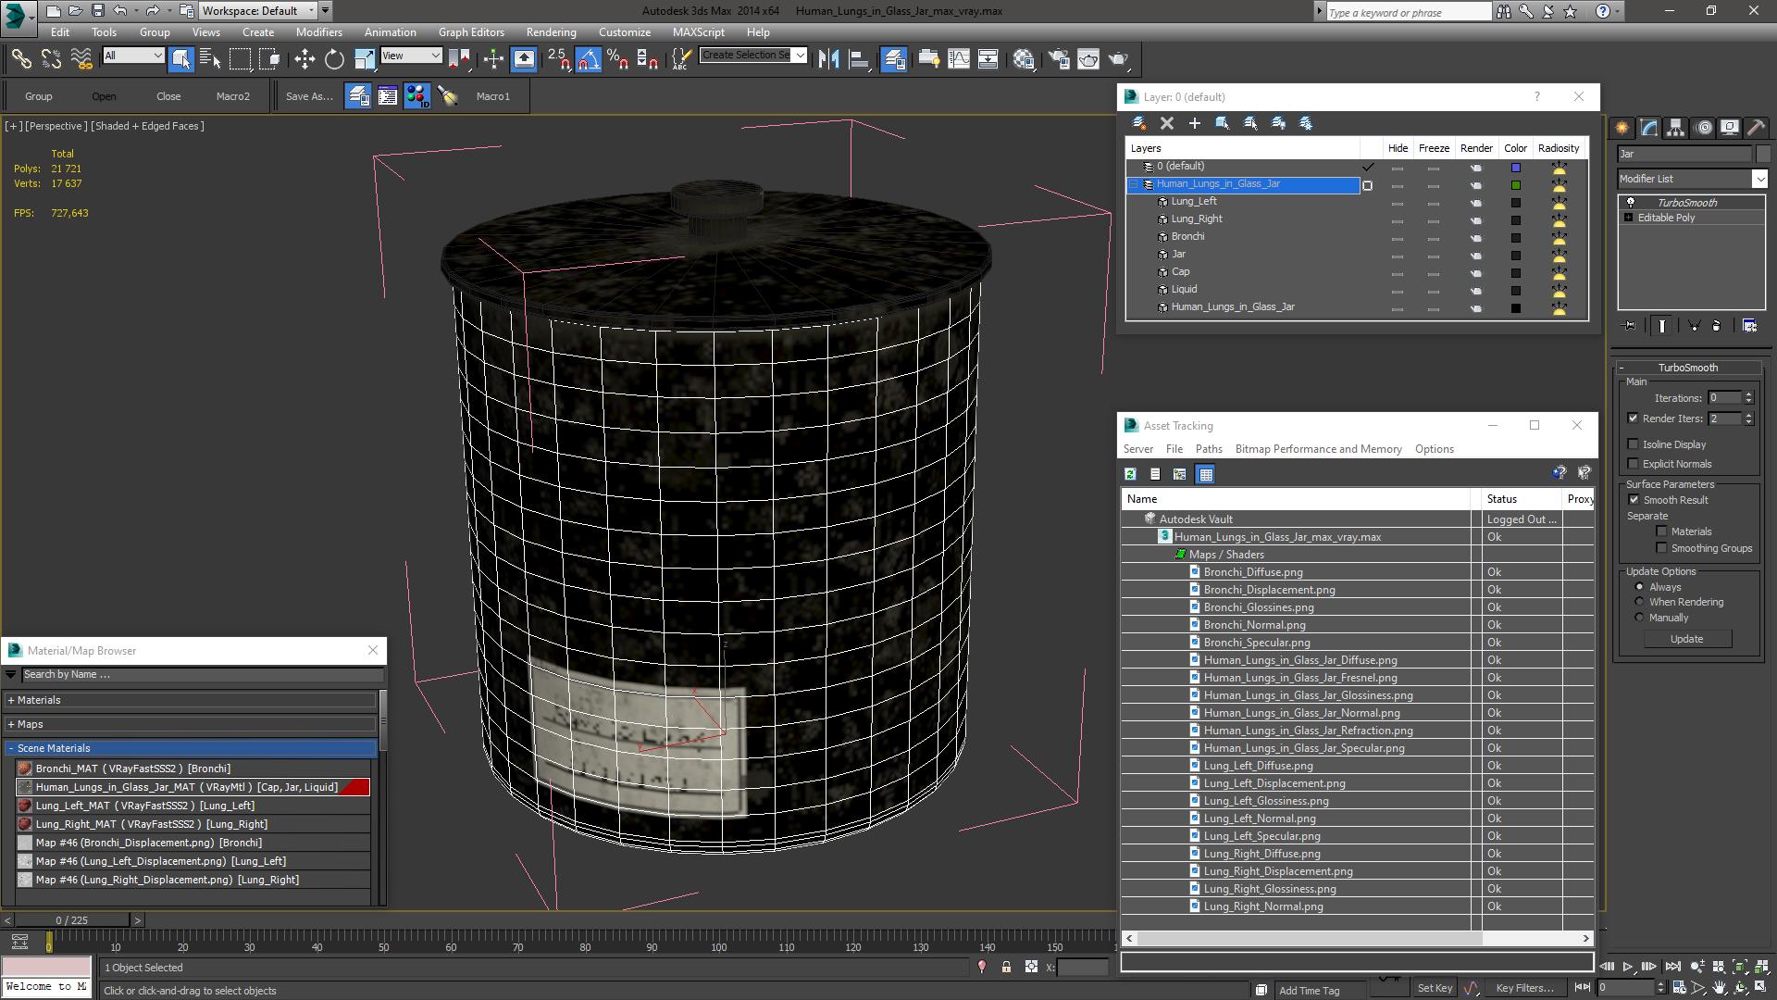Toggle the selection lock padlock icon
This screenshot has width=1777, height=1000.
point(1006,967)
